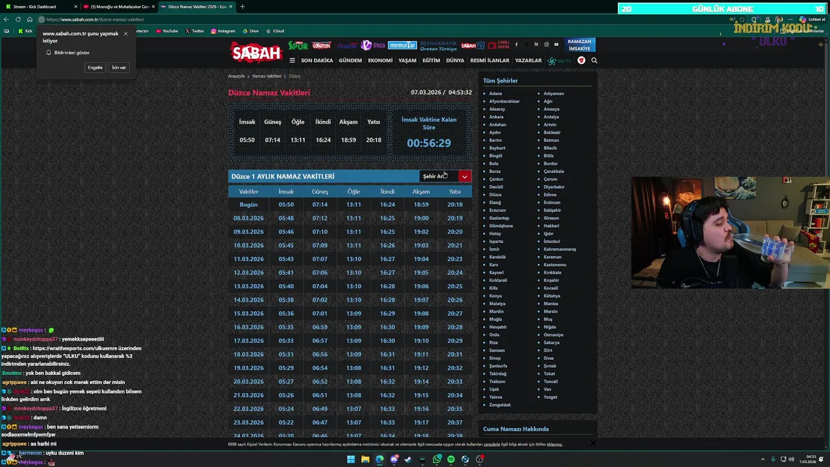Viewport: 830px width, 467px height.
Task: Open the Sabah TV logo
Action: point(473,45)
